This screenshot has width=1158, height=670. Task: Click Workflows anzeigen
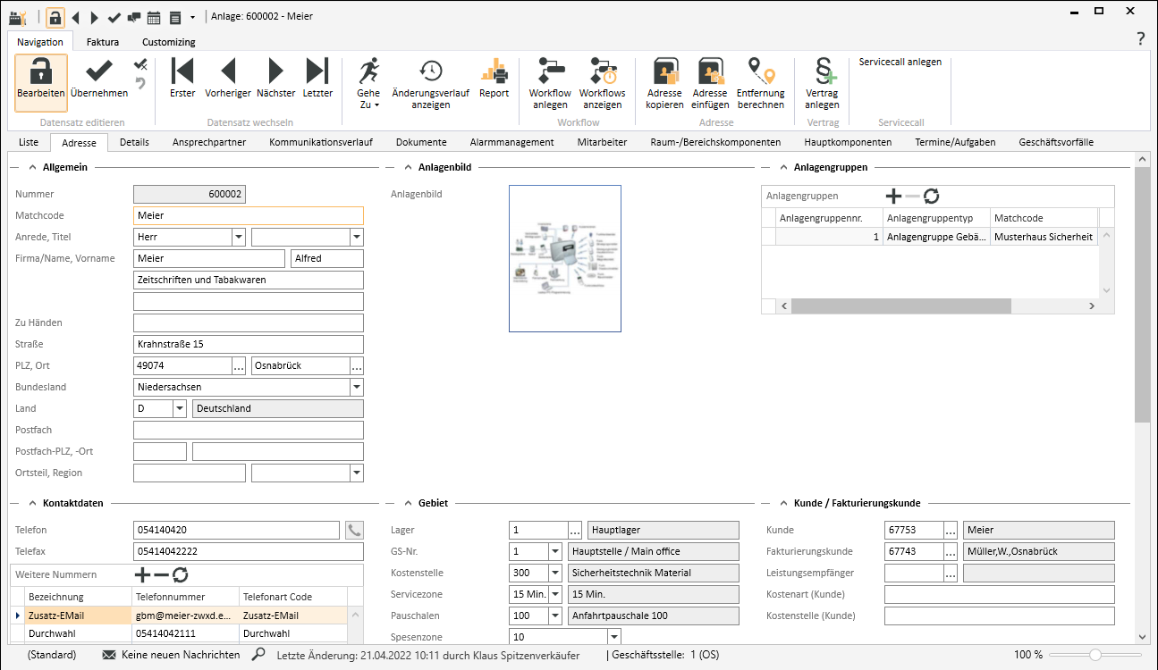point(603,83)
